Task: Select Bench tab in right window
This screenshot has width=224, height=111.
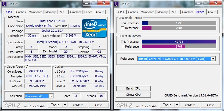Action: tap(200, 12)
